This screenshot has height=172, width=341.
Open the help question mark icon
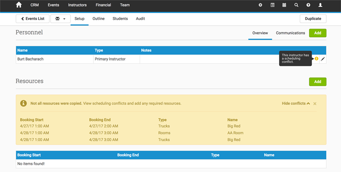[308, 5]
